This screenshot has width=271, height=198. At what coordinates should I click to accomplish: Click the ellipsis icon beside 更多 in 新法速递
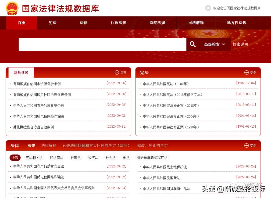[x=117, y=73]
